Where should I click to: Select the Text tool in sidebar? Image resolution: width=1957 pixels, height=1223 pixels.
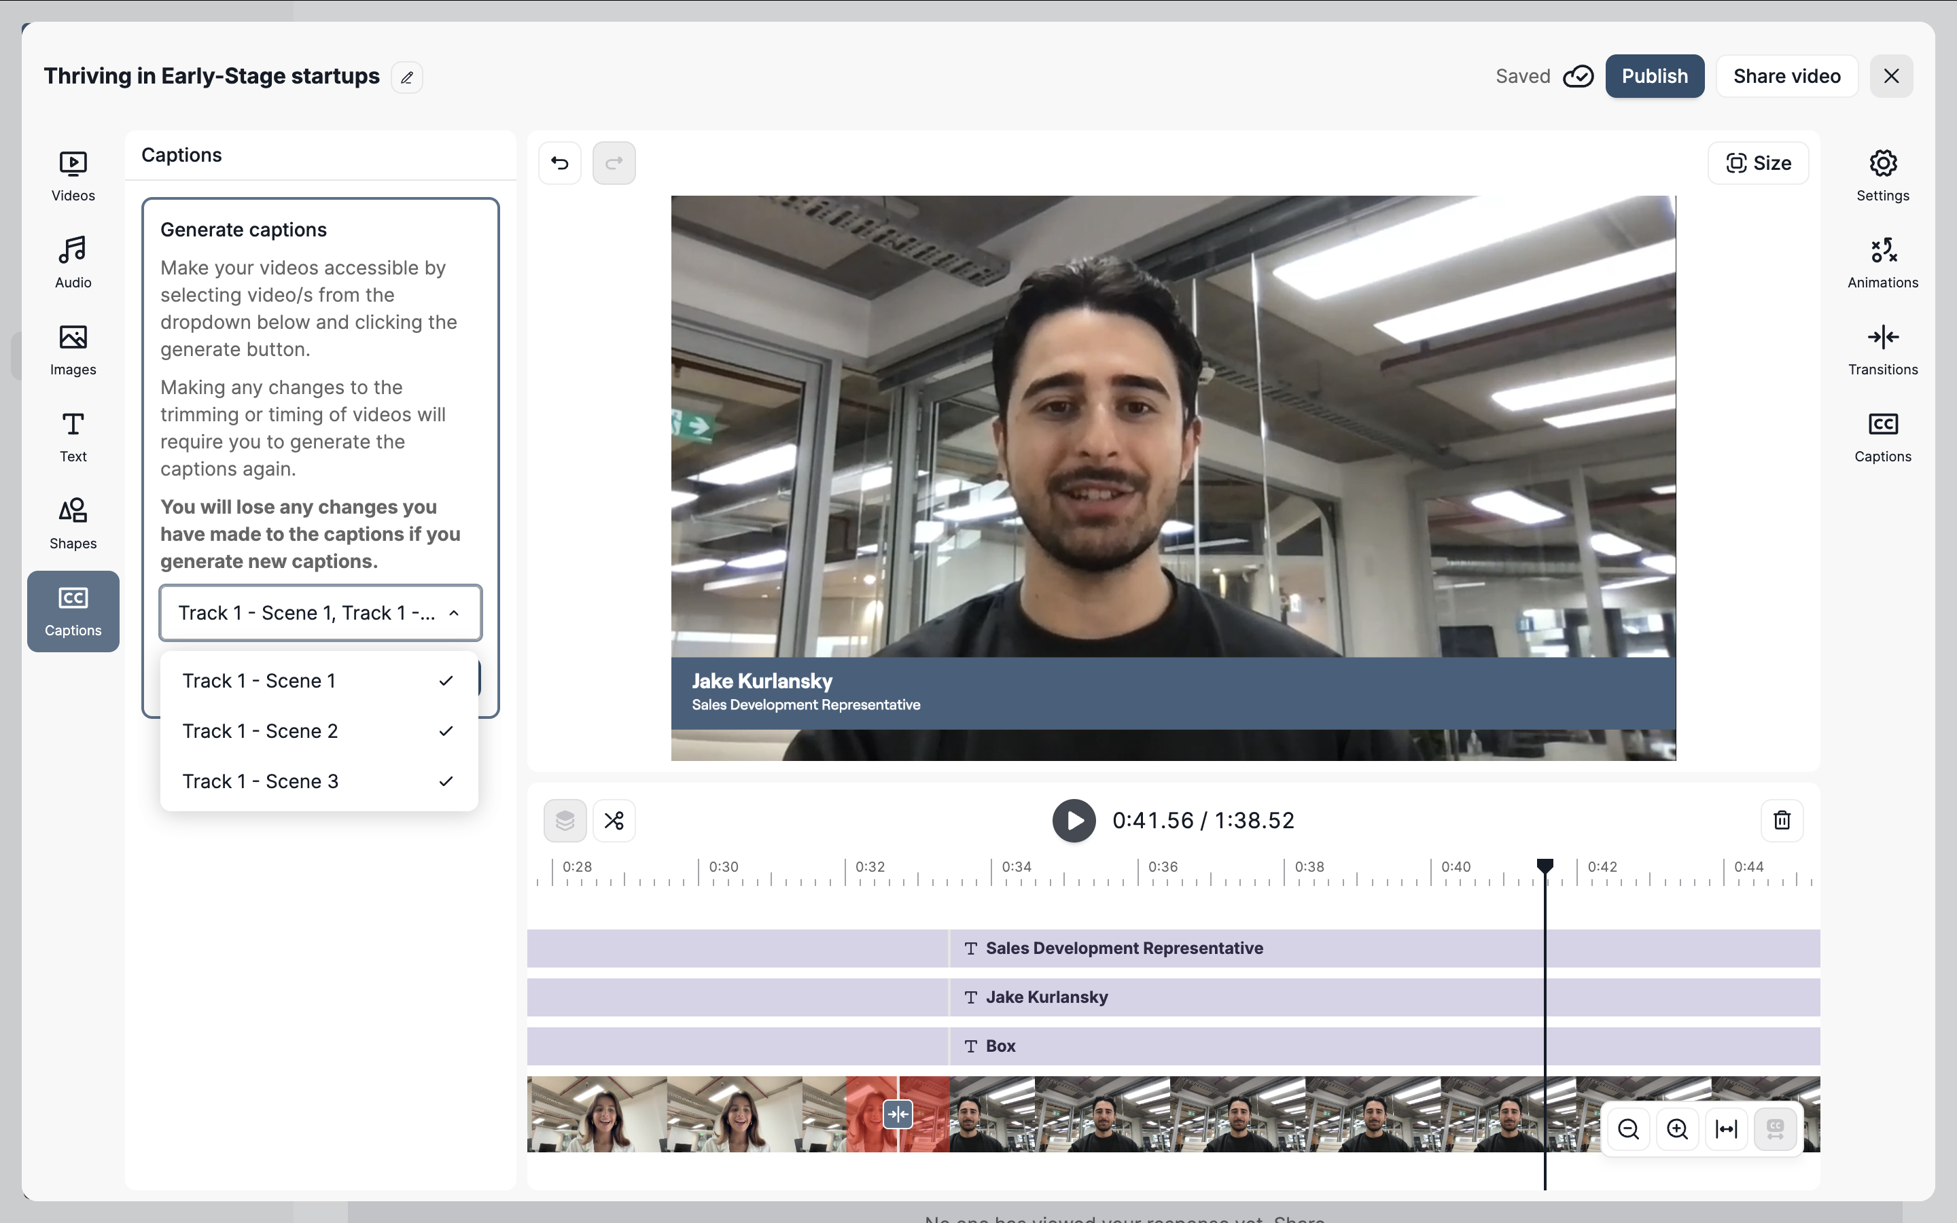coord(73,437)
